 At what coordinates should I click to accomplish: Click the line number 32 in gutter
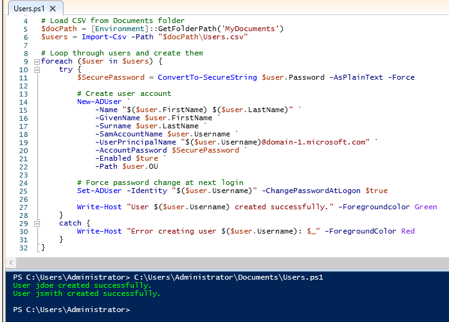24,247
